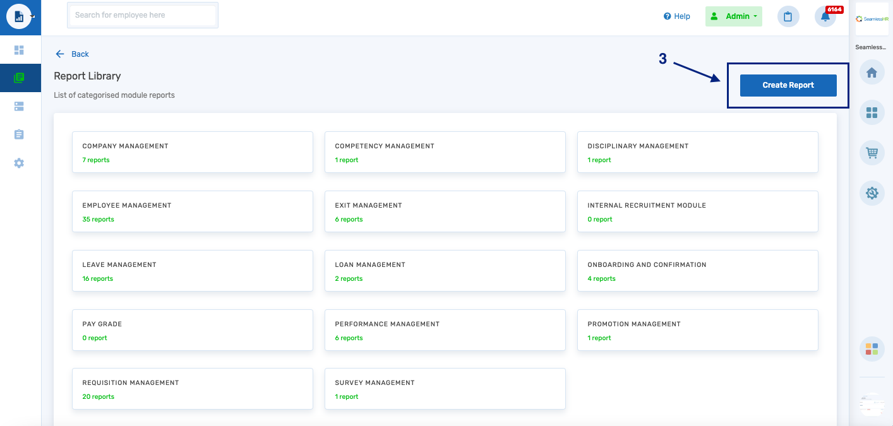Image resolution: width=893 pixels, height=426 pixels.
Task: Open the apps grid icon on the right sidebar
Action: click(x=872, y=112)
